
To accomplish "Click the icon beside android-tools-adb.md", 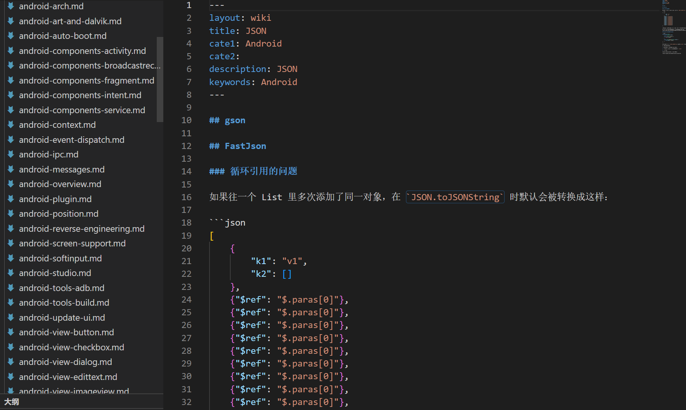I will (11, 288).
